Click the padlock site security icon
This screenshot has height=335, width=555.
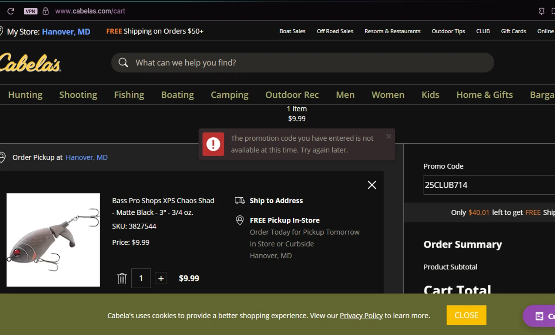[46, 11]
